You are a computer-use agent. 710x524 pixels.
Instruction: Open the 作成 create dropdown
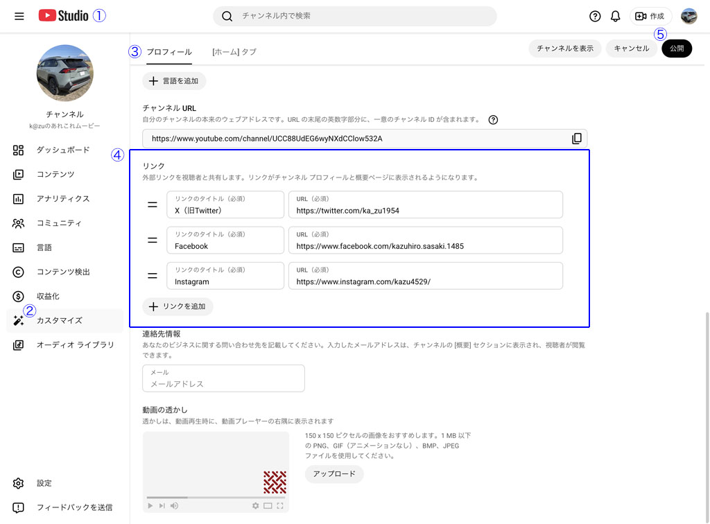(x=650, y=17)
